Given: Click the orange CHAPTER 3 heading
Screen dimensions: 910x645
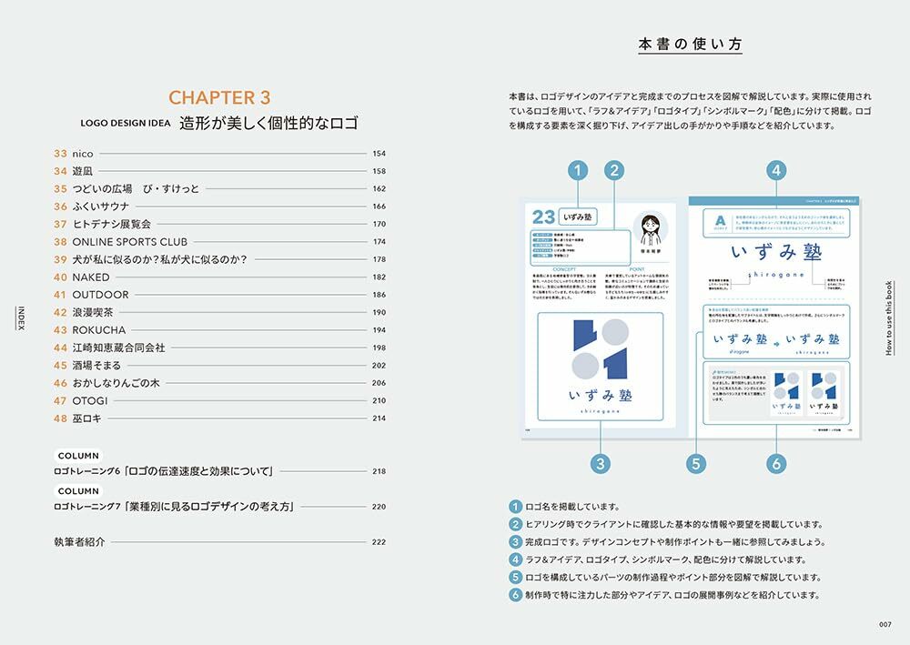Looking at the screenshot, I should (x=219, y=97).
